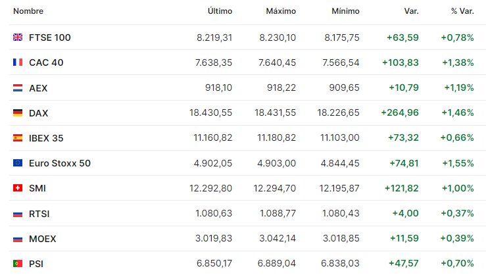
Task: Open the FTSE 100 index link
Action: pos(49,37)
